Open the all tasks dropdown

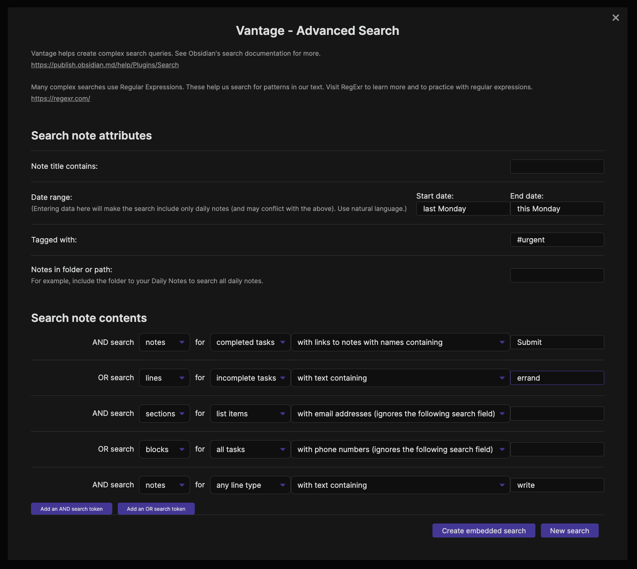point(250,449)
